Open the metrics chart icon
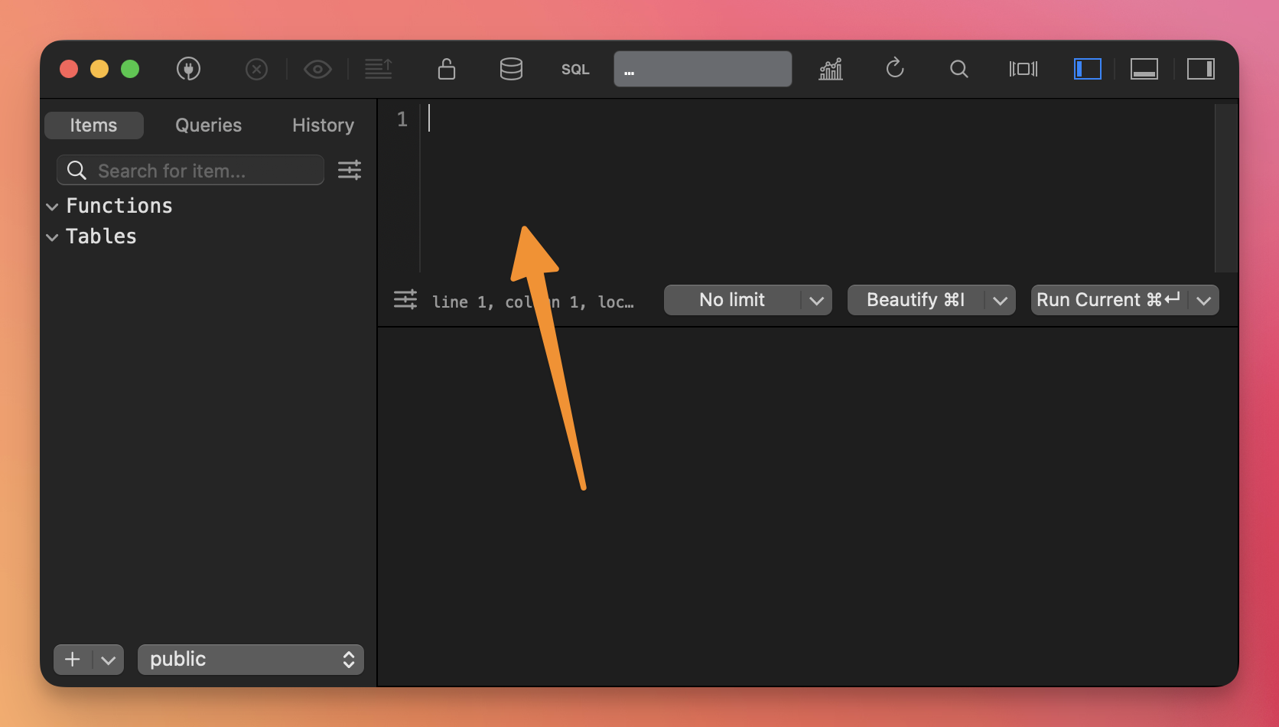Screen dimensions: 1279x727 click(831, 69)
